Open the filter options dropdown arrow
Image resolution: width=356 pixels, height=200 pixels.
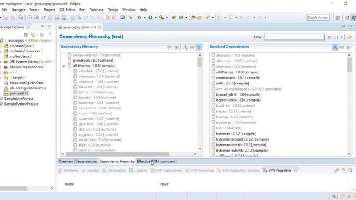pos(342,37)
